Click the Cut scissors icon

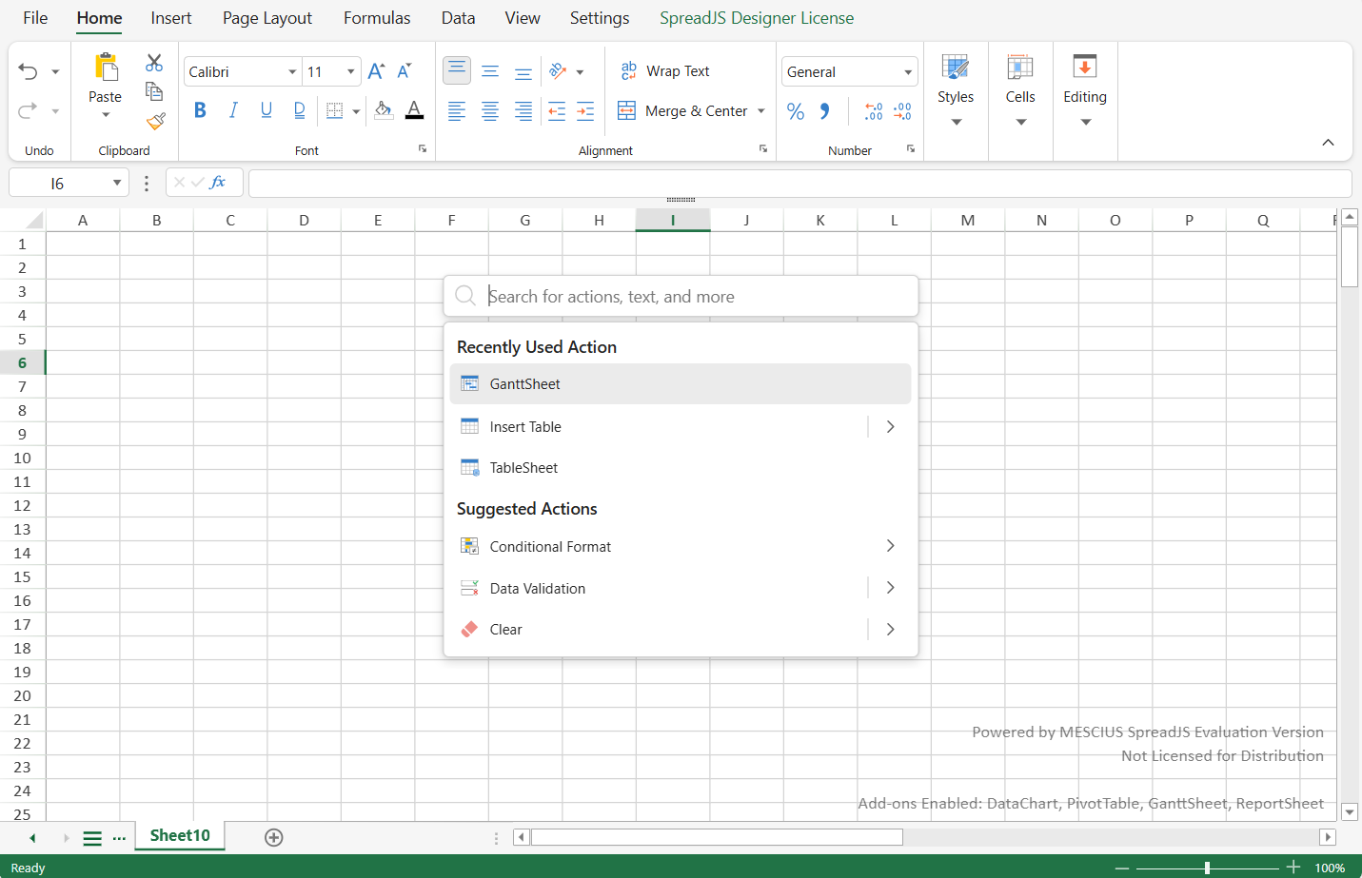pyautogui.click(x=154, y=63)
